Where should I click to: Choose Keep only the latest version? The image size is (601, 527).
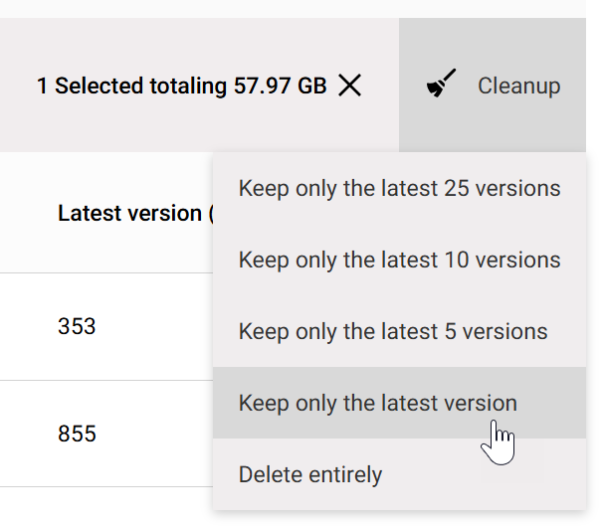pos(378,404)
